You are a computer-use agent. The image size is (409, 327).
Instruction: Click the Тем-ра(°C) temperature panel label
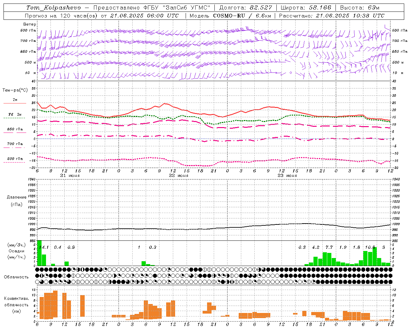(x=15, y=90)
